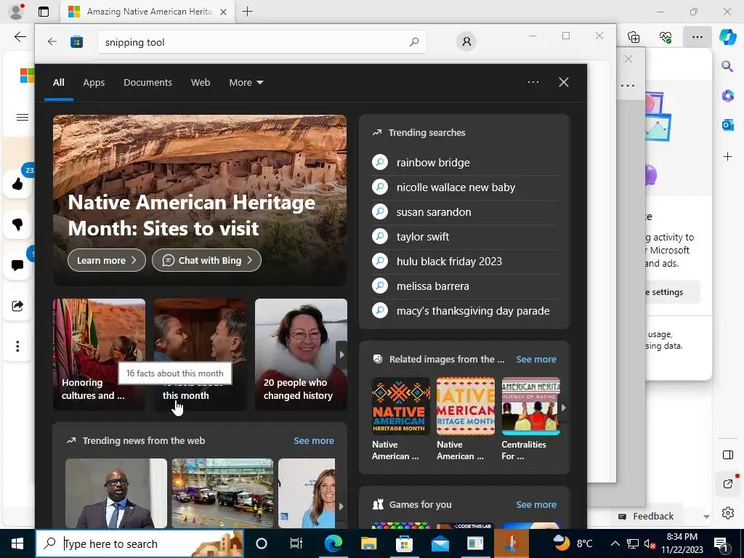Switch to the Documents search tab
The width and height of the screenshot is (744, 558).
pos(147,83)
